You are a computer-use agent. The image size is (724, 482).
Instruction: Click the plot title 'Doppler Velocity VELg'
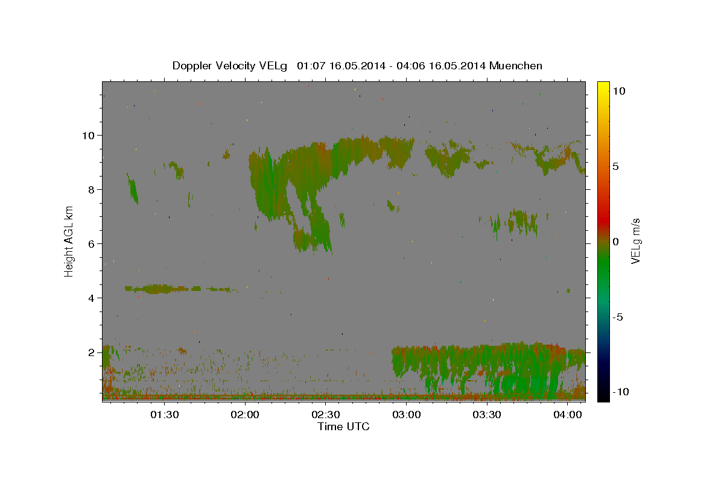[x=230, y=66]
